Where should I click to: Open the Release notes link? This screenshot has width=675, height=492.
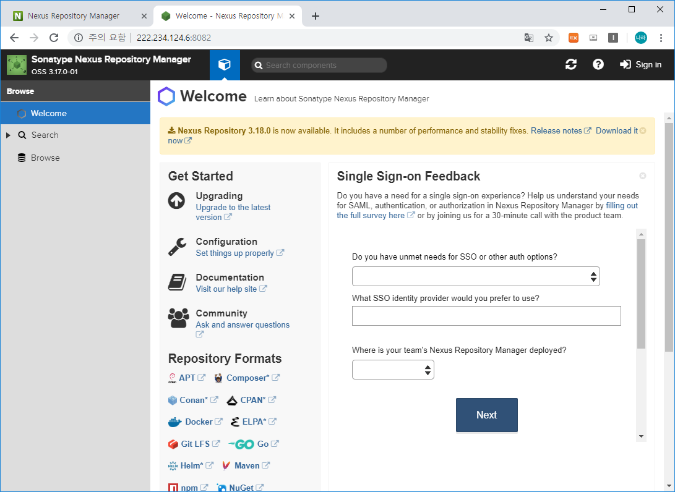click(561, 131)
